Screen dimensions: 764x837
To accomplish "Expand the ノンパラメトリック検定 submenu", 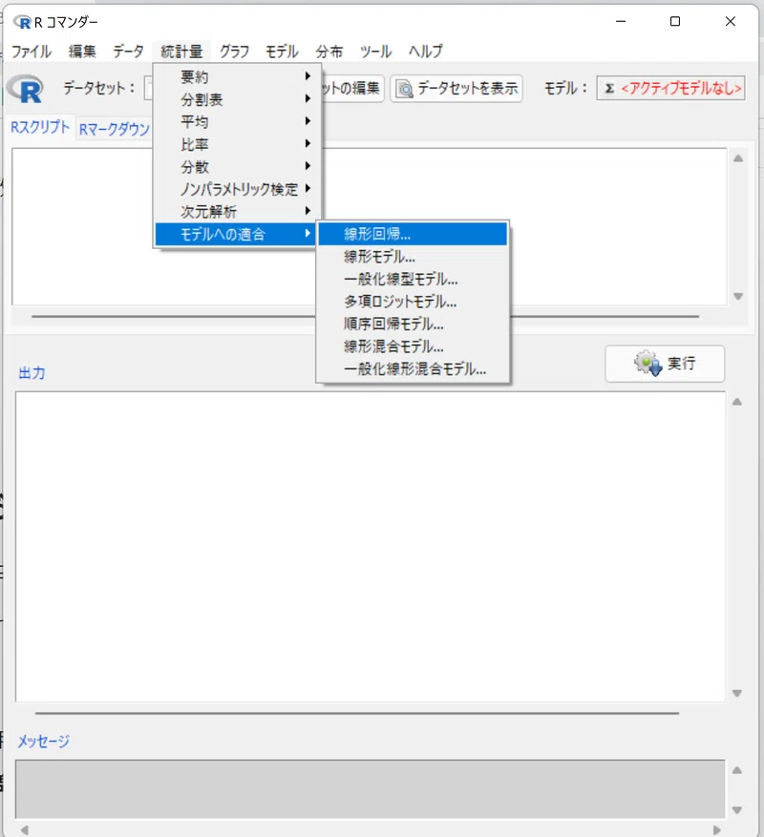I will [235, 189].
